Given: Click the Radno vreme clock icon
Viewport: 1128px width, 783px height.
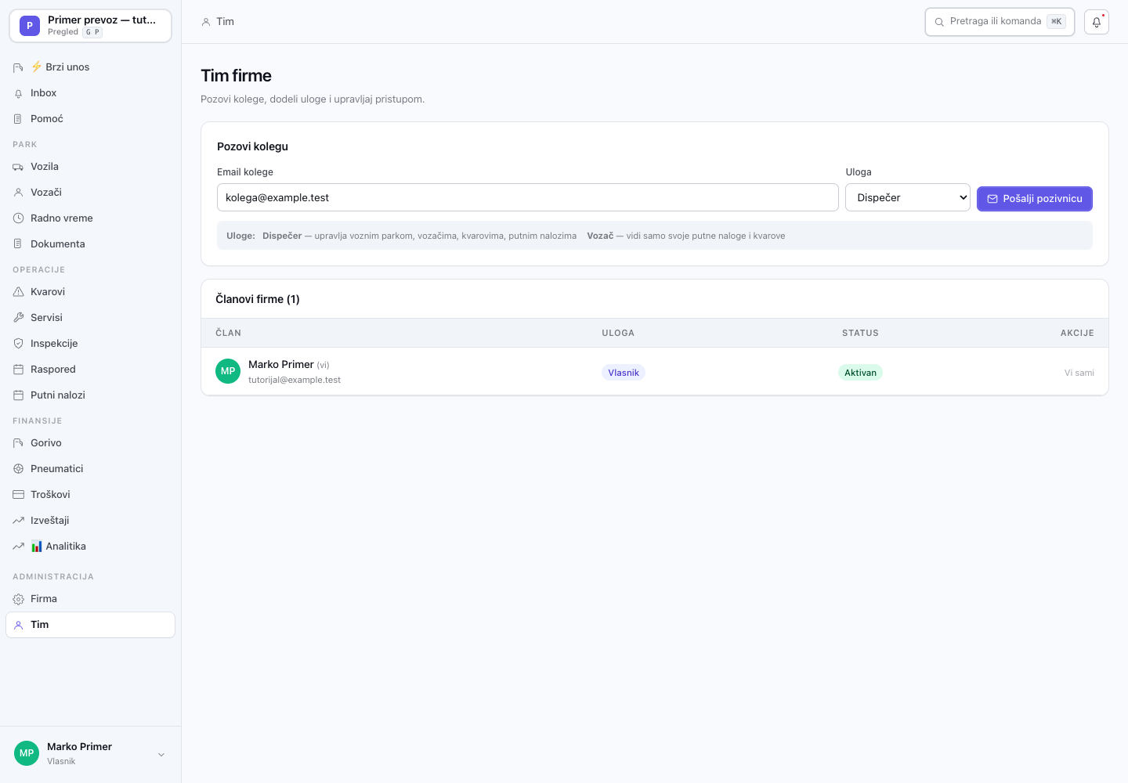Looking at the screenshot, I should (x=18, y=218).
